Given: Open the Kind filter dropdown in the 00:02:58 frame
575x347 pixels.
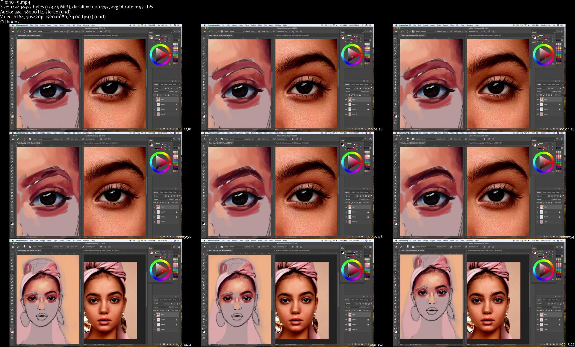Looking at the screenshot, I should pos(350,88).
